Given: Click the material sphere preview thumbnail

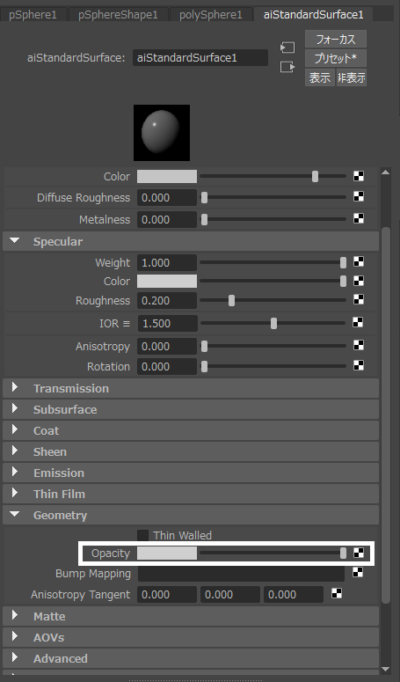Looking at the screenshot, I should (162, 133).
